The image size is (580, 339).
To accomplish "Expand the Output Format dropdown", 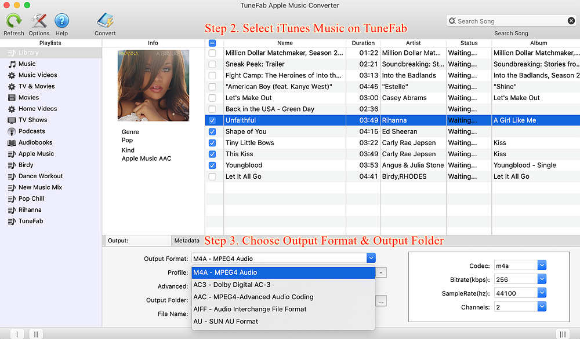I will coord(371,259).
